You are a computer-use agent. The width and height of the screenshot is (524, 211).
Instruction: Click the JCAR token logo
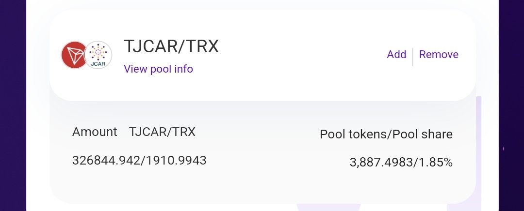(x=98, y=55)
